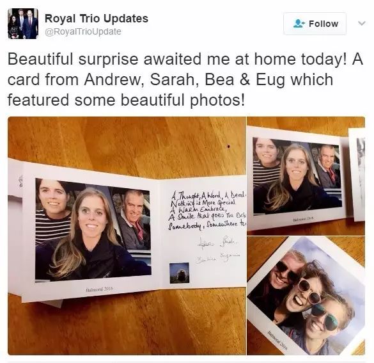Open the @RoyalTrioUpdate handle link
374x363 pixels.
pos(83,31)
